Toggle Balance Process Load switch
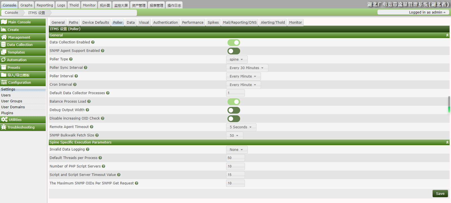451x203 pixels. click(234, 102)
